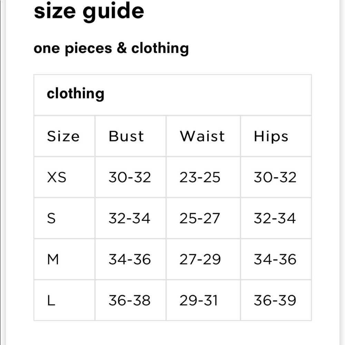
Task: Select the S size row label
Action: tap(51, 218)
